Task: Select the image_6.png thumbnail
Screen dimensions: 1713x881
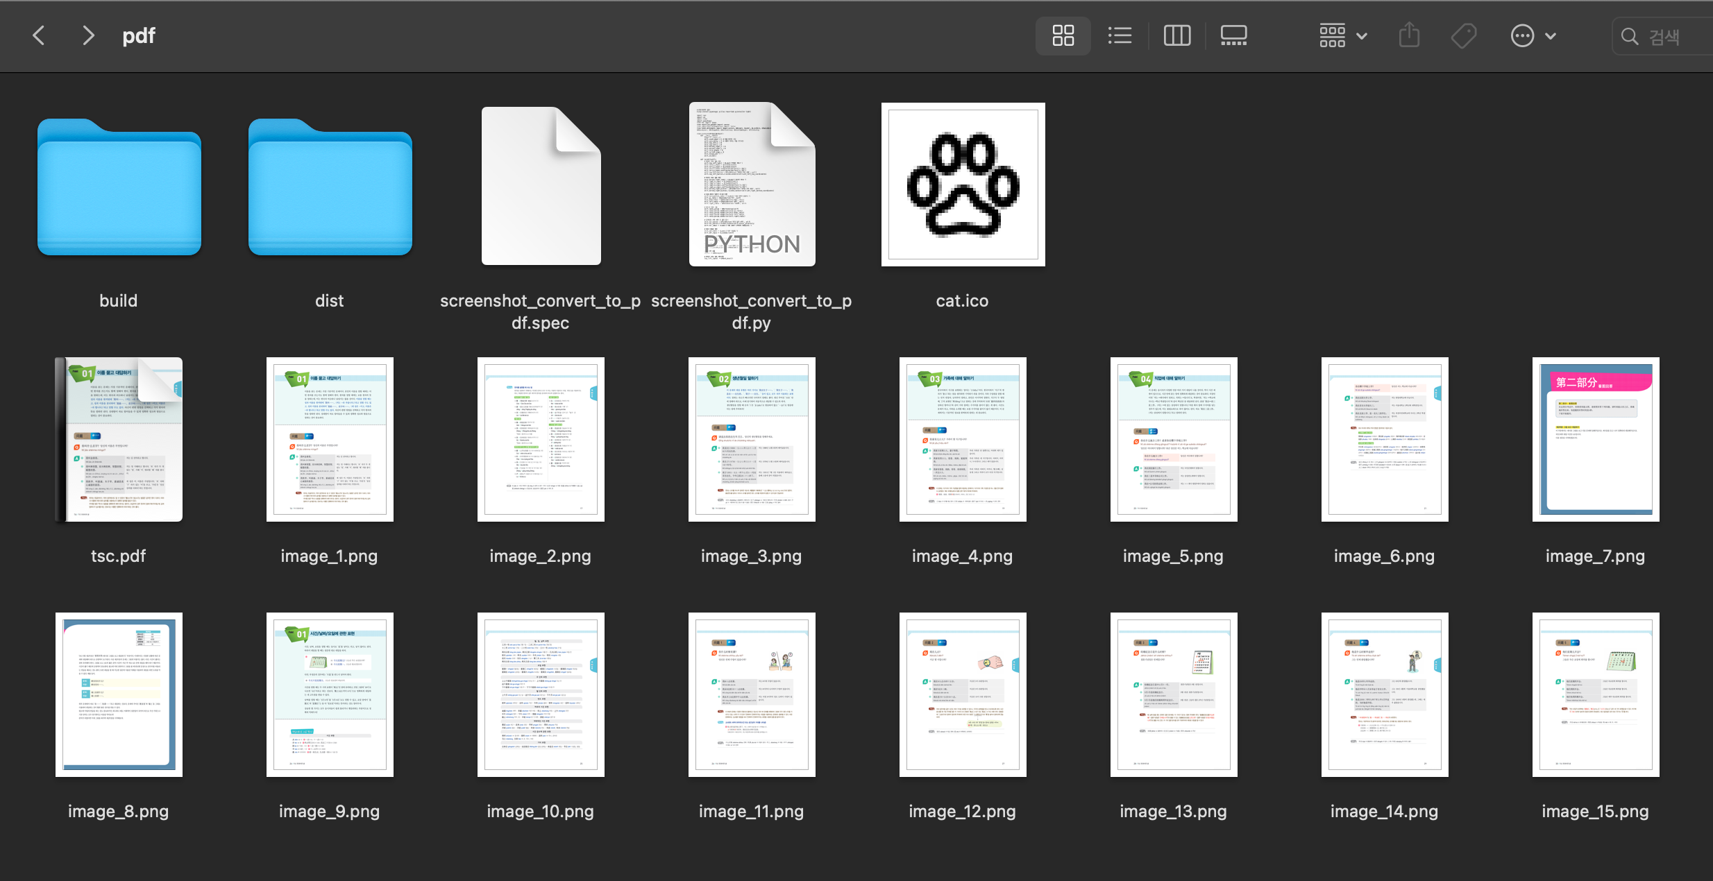Action: coord(1385,439)
